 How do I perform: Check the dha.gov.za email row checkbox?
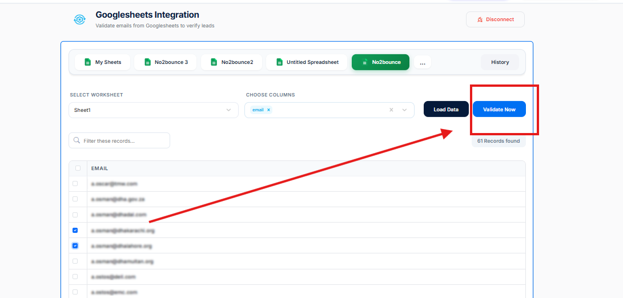click(75, 199)
